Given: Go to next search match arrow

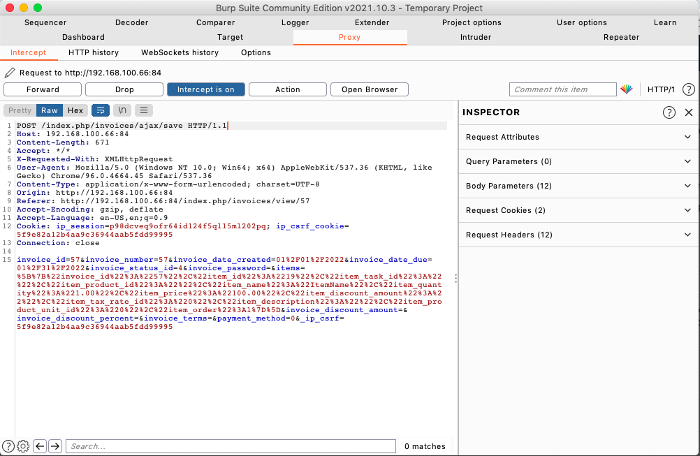Looking at the screenshot, I should coord(55,446).
